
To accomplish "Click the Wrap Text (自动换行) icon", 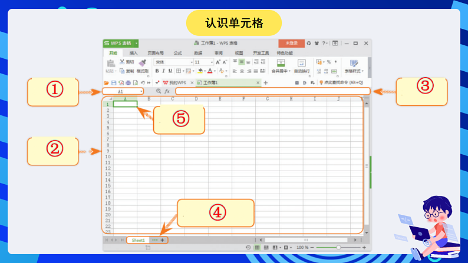I will point(301,63).
